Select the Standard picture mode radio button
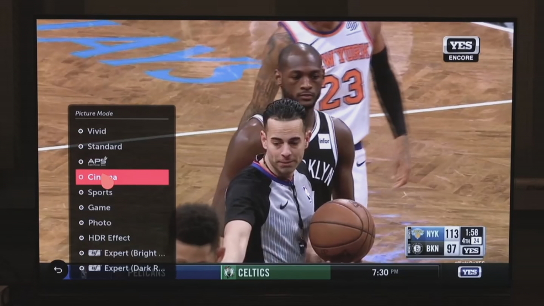 (x=81, y=147)
